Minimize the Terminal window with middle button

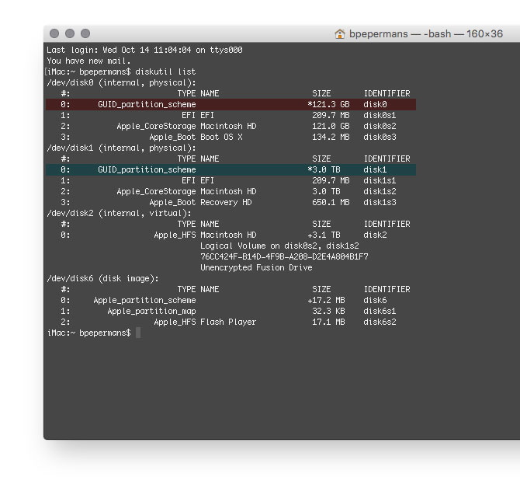(70, 33)
